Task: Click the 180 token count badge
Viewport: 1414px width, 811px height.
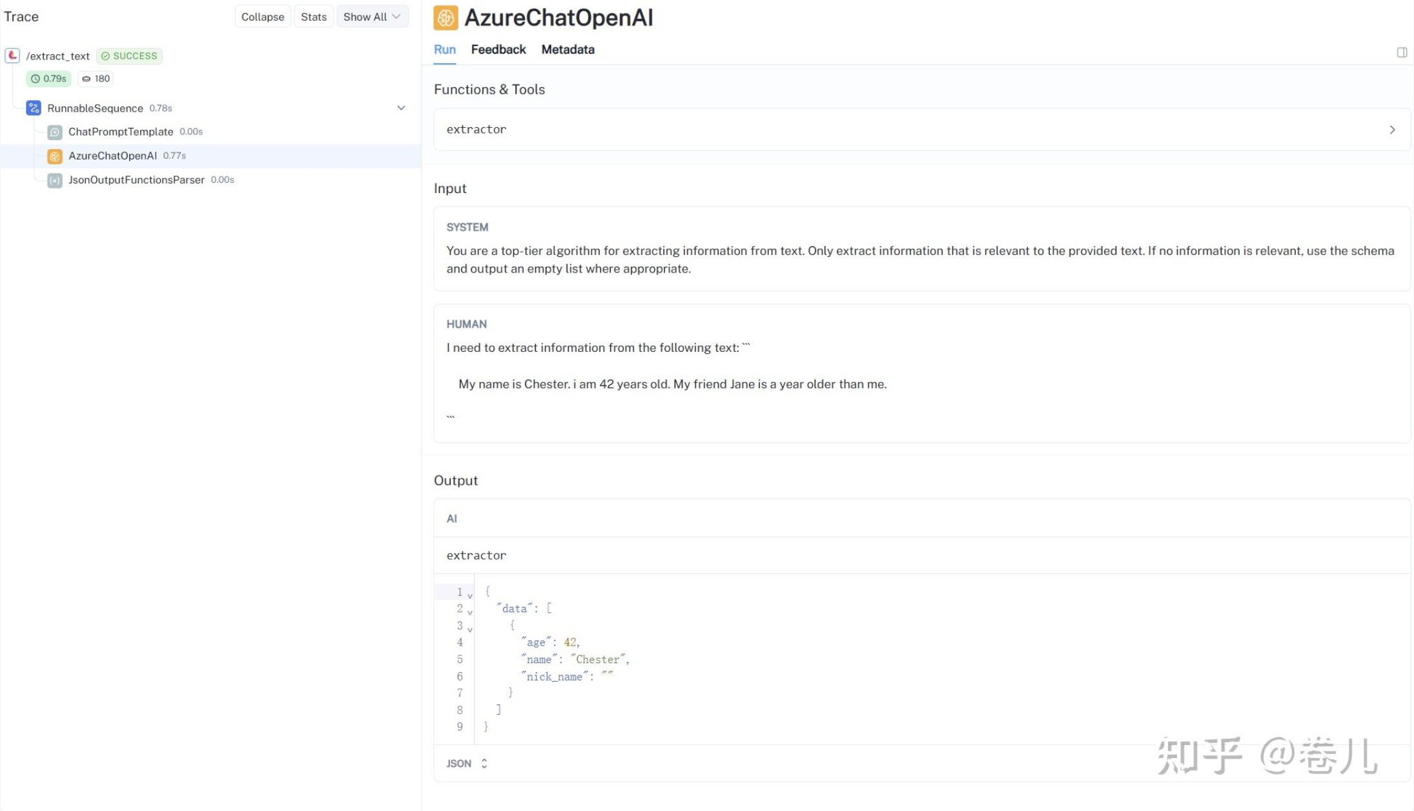Action: [x=96, y=79]
